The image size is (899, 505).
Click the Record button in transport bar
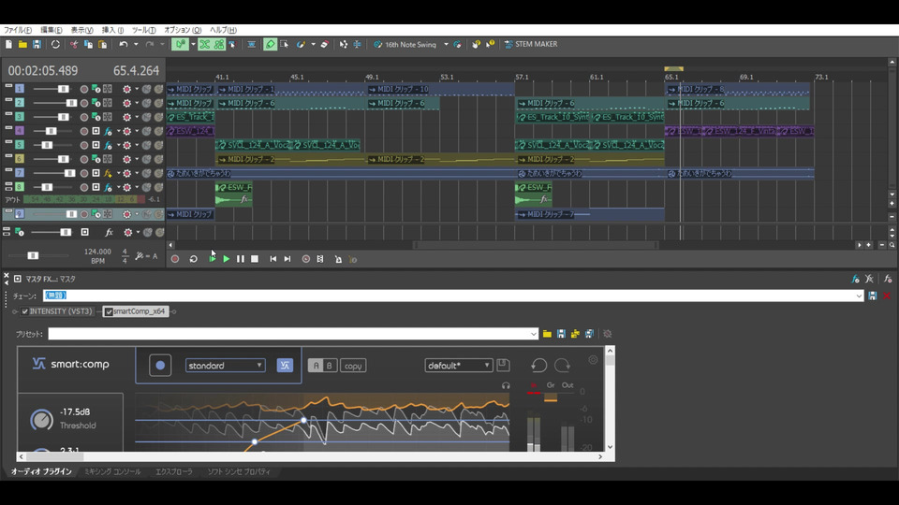(x=175, y=259)
